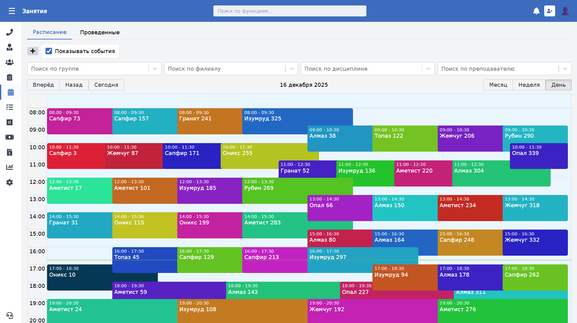577x323 pixels.
Task: Expand the Поиск по филиалу dropdown
Action: pos(291,69)
